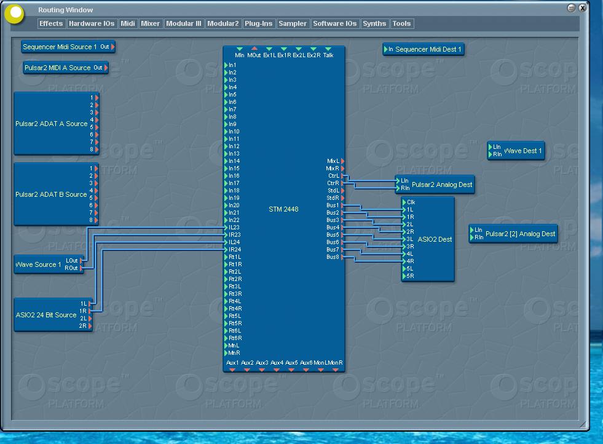Click the Bus1 output port on STM 2448
This screenshot has width=603, height=444.
342,205
